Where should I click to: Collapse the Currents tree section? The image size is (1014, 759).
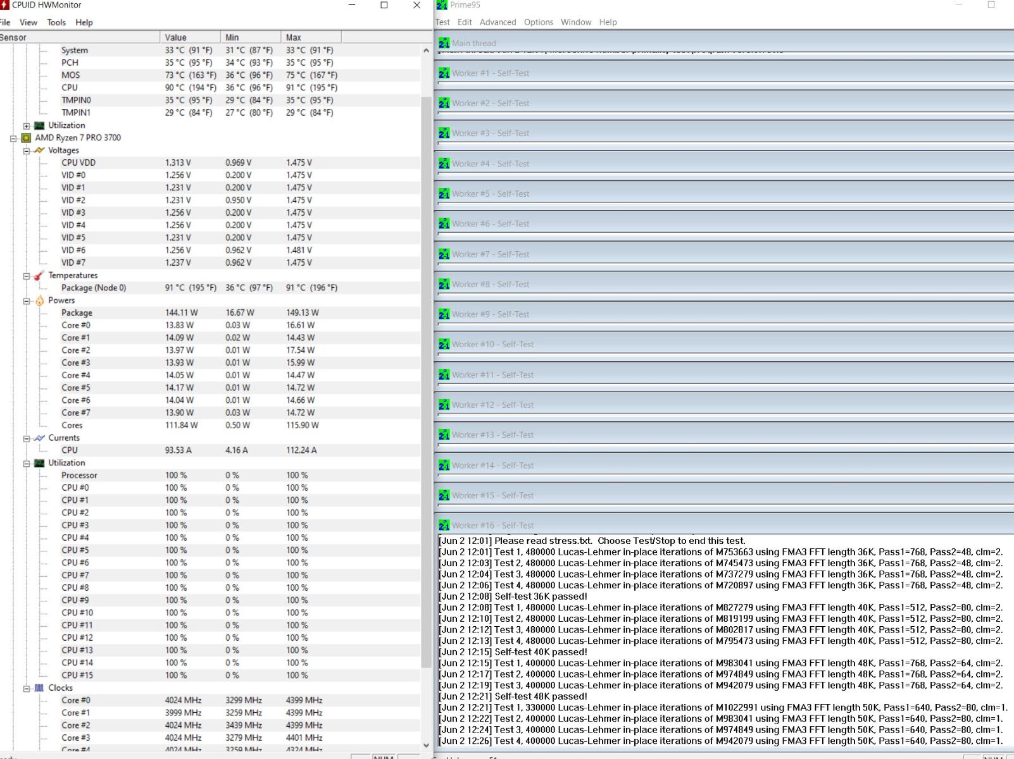click(x=27, y=438)
